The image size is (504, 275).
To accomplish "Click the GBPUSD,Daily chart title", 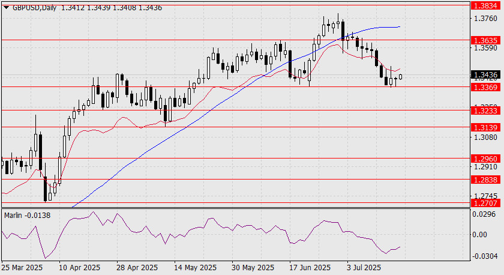I will pyautogui.click(x=34, y=7).
